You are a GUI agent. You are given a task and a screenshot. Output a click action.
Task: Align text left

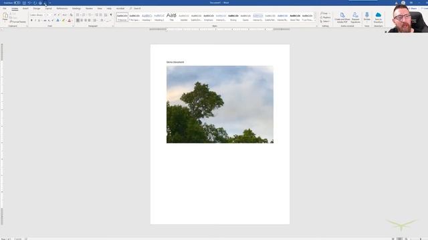pos(78,21)
